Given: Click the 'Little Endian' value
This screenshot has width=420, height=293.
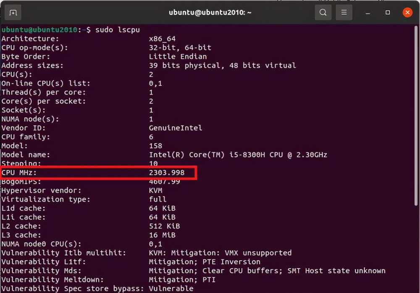Looking at the screenshot, I should click(178, 57).
